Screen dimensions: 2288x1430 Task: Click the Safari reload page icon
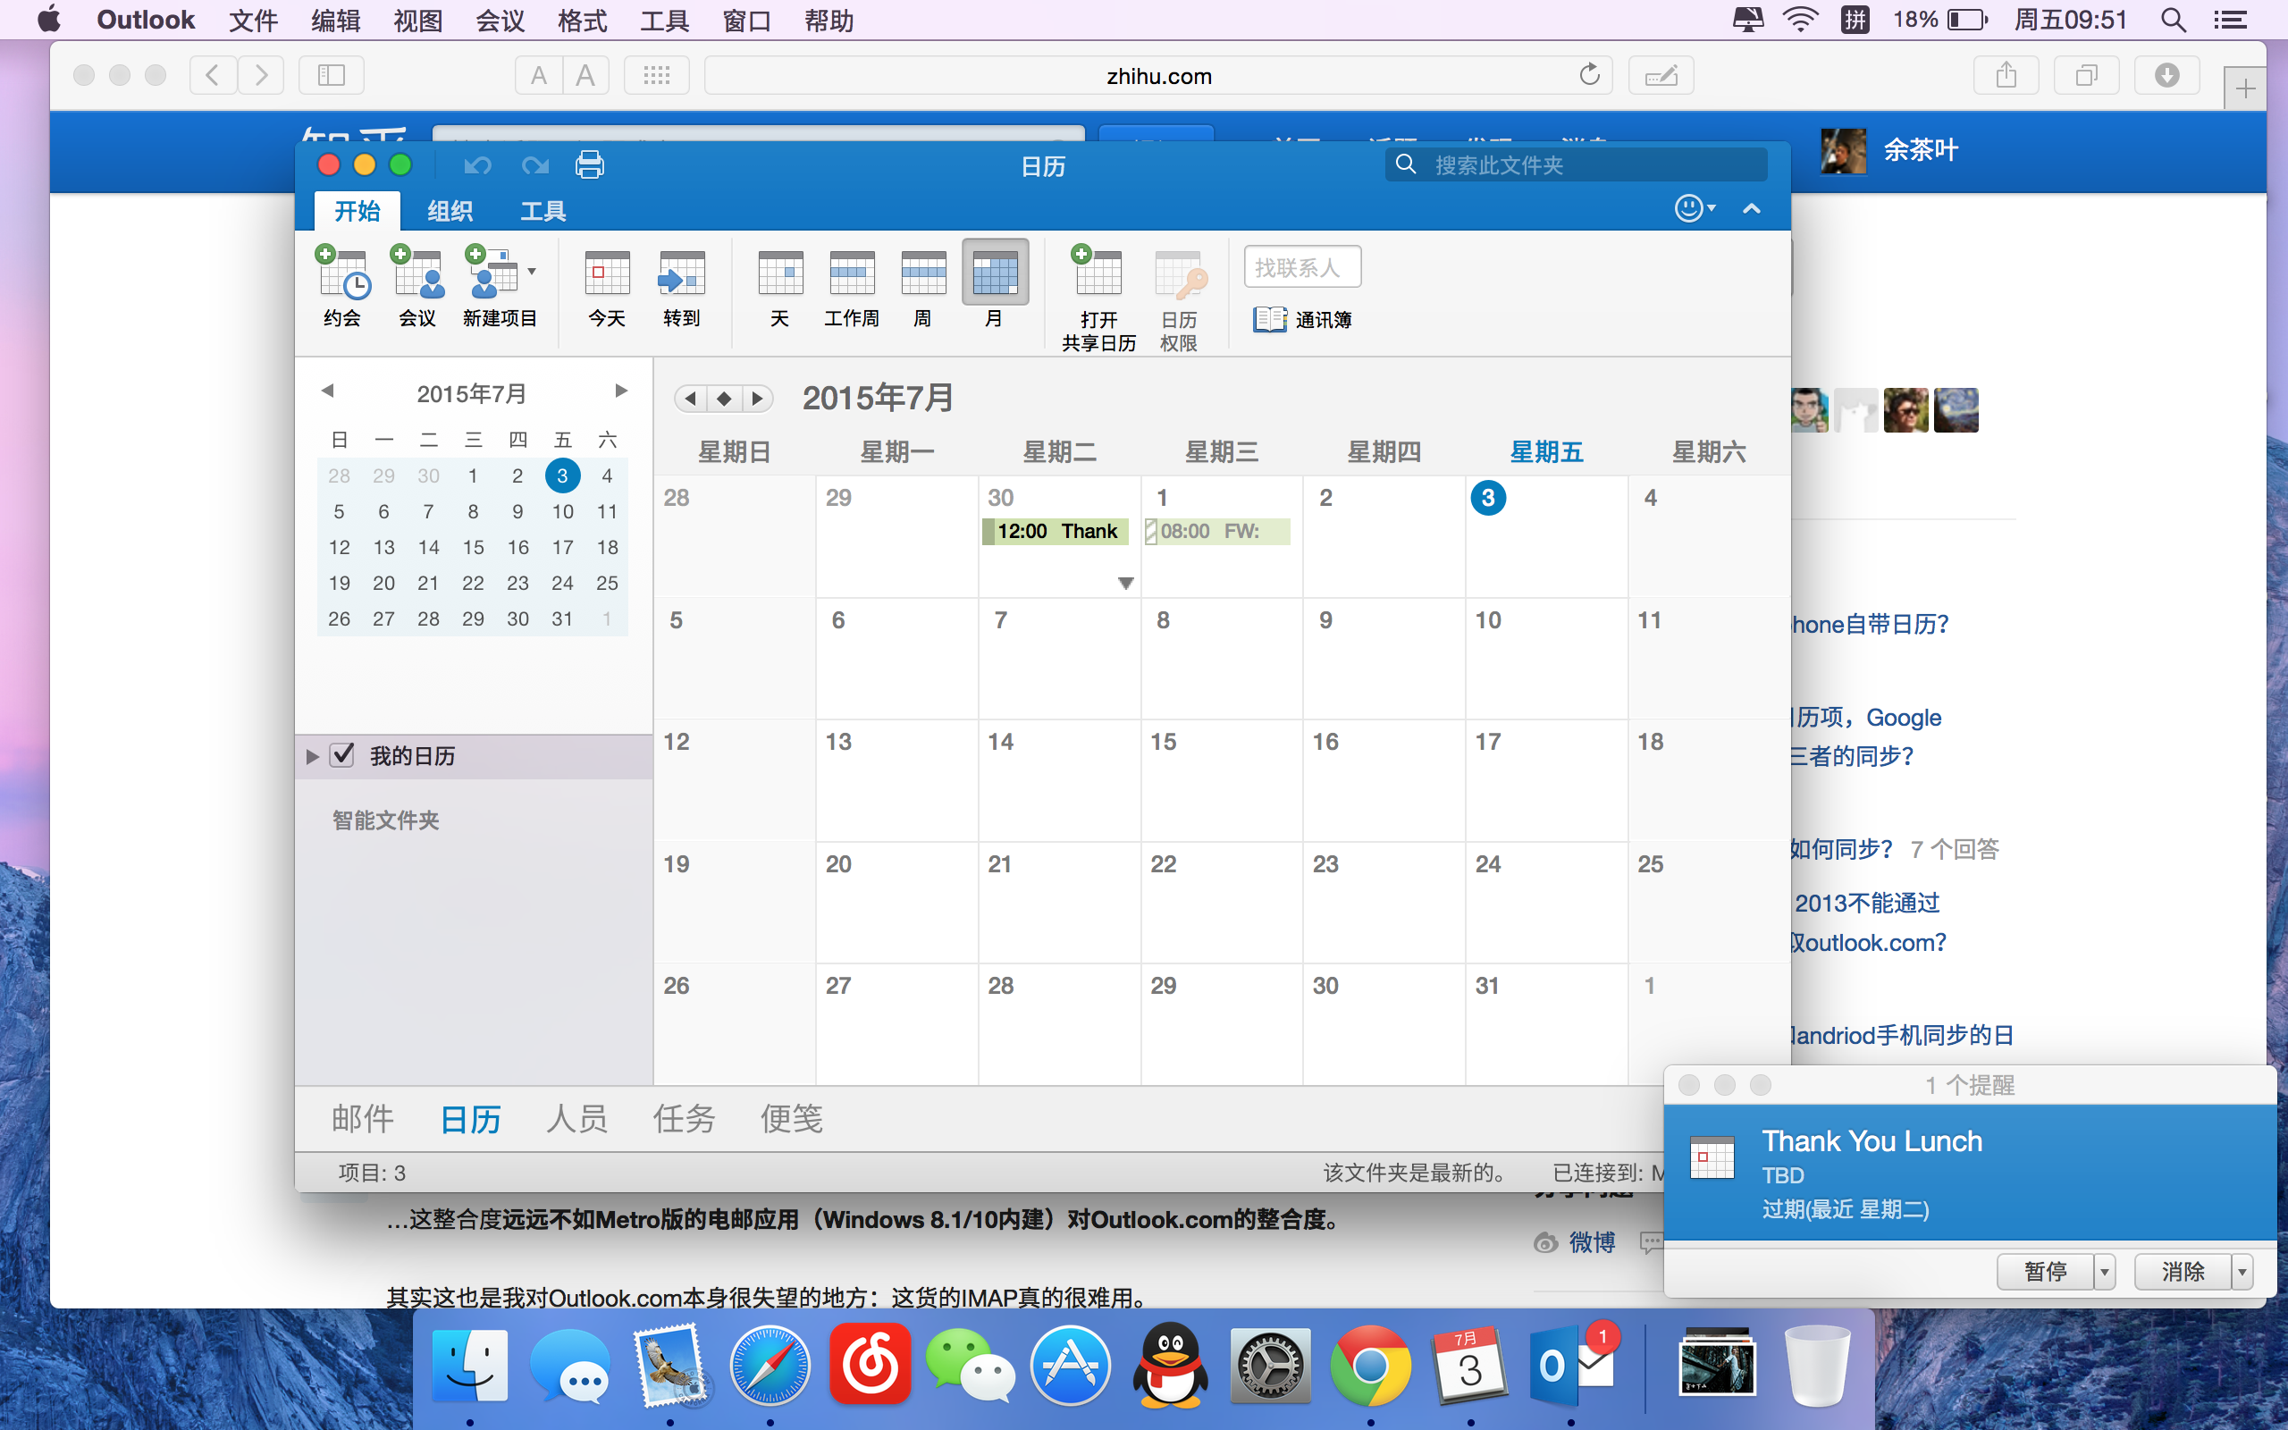point(1589,75)
